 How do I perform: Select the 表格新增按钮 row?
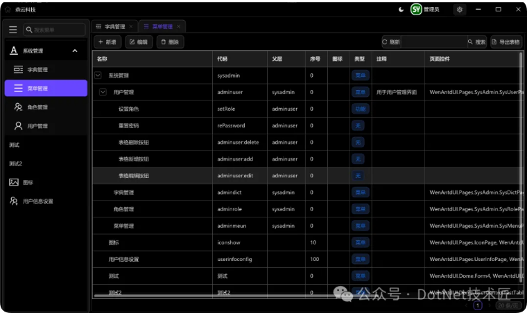(x=306, y=159)
